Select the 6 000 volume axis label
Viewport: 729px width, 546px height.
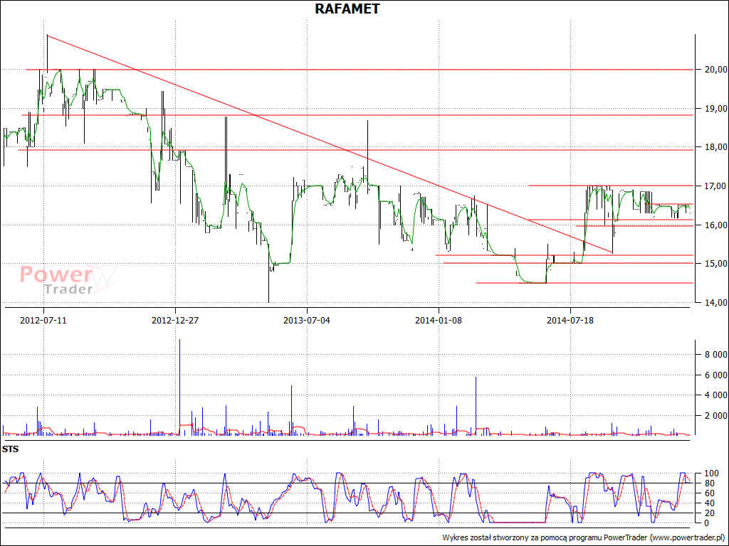click(x=716, y=375)
